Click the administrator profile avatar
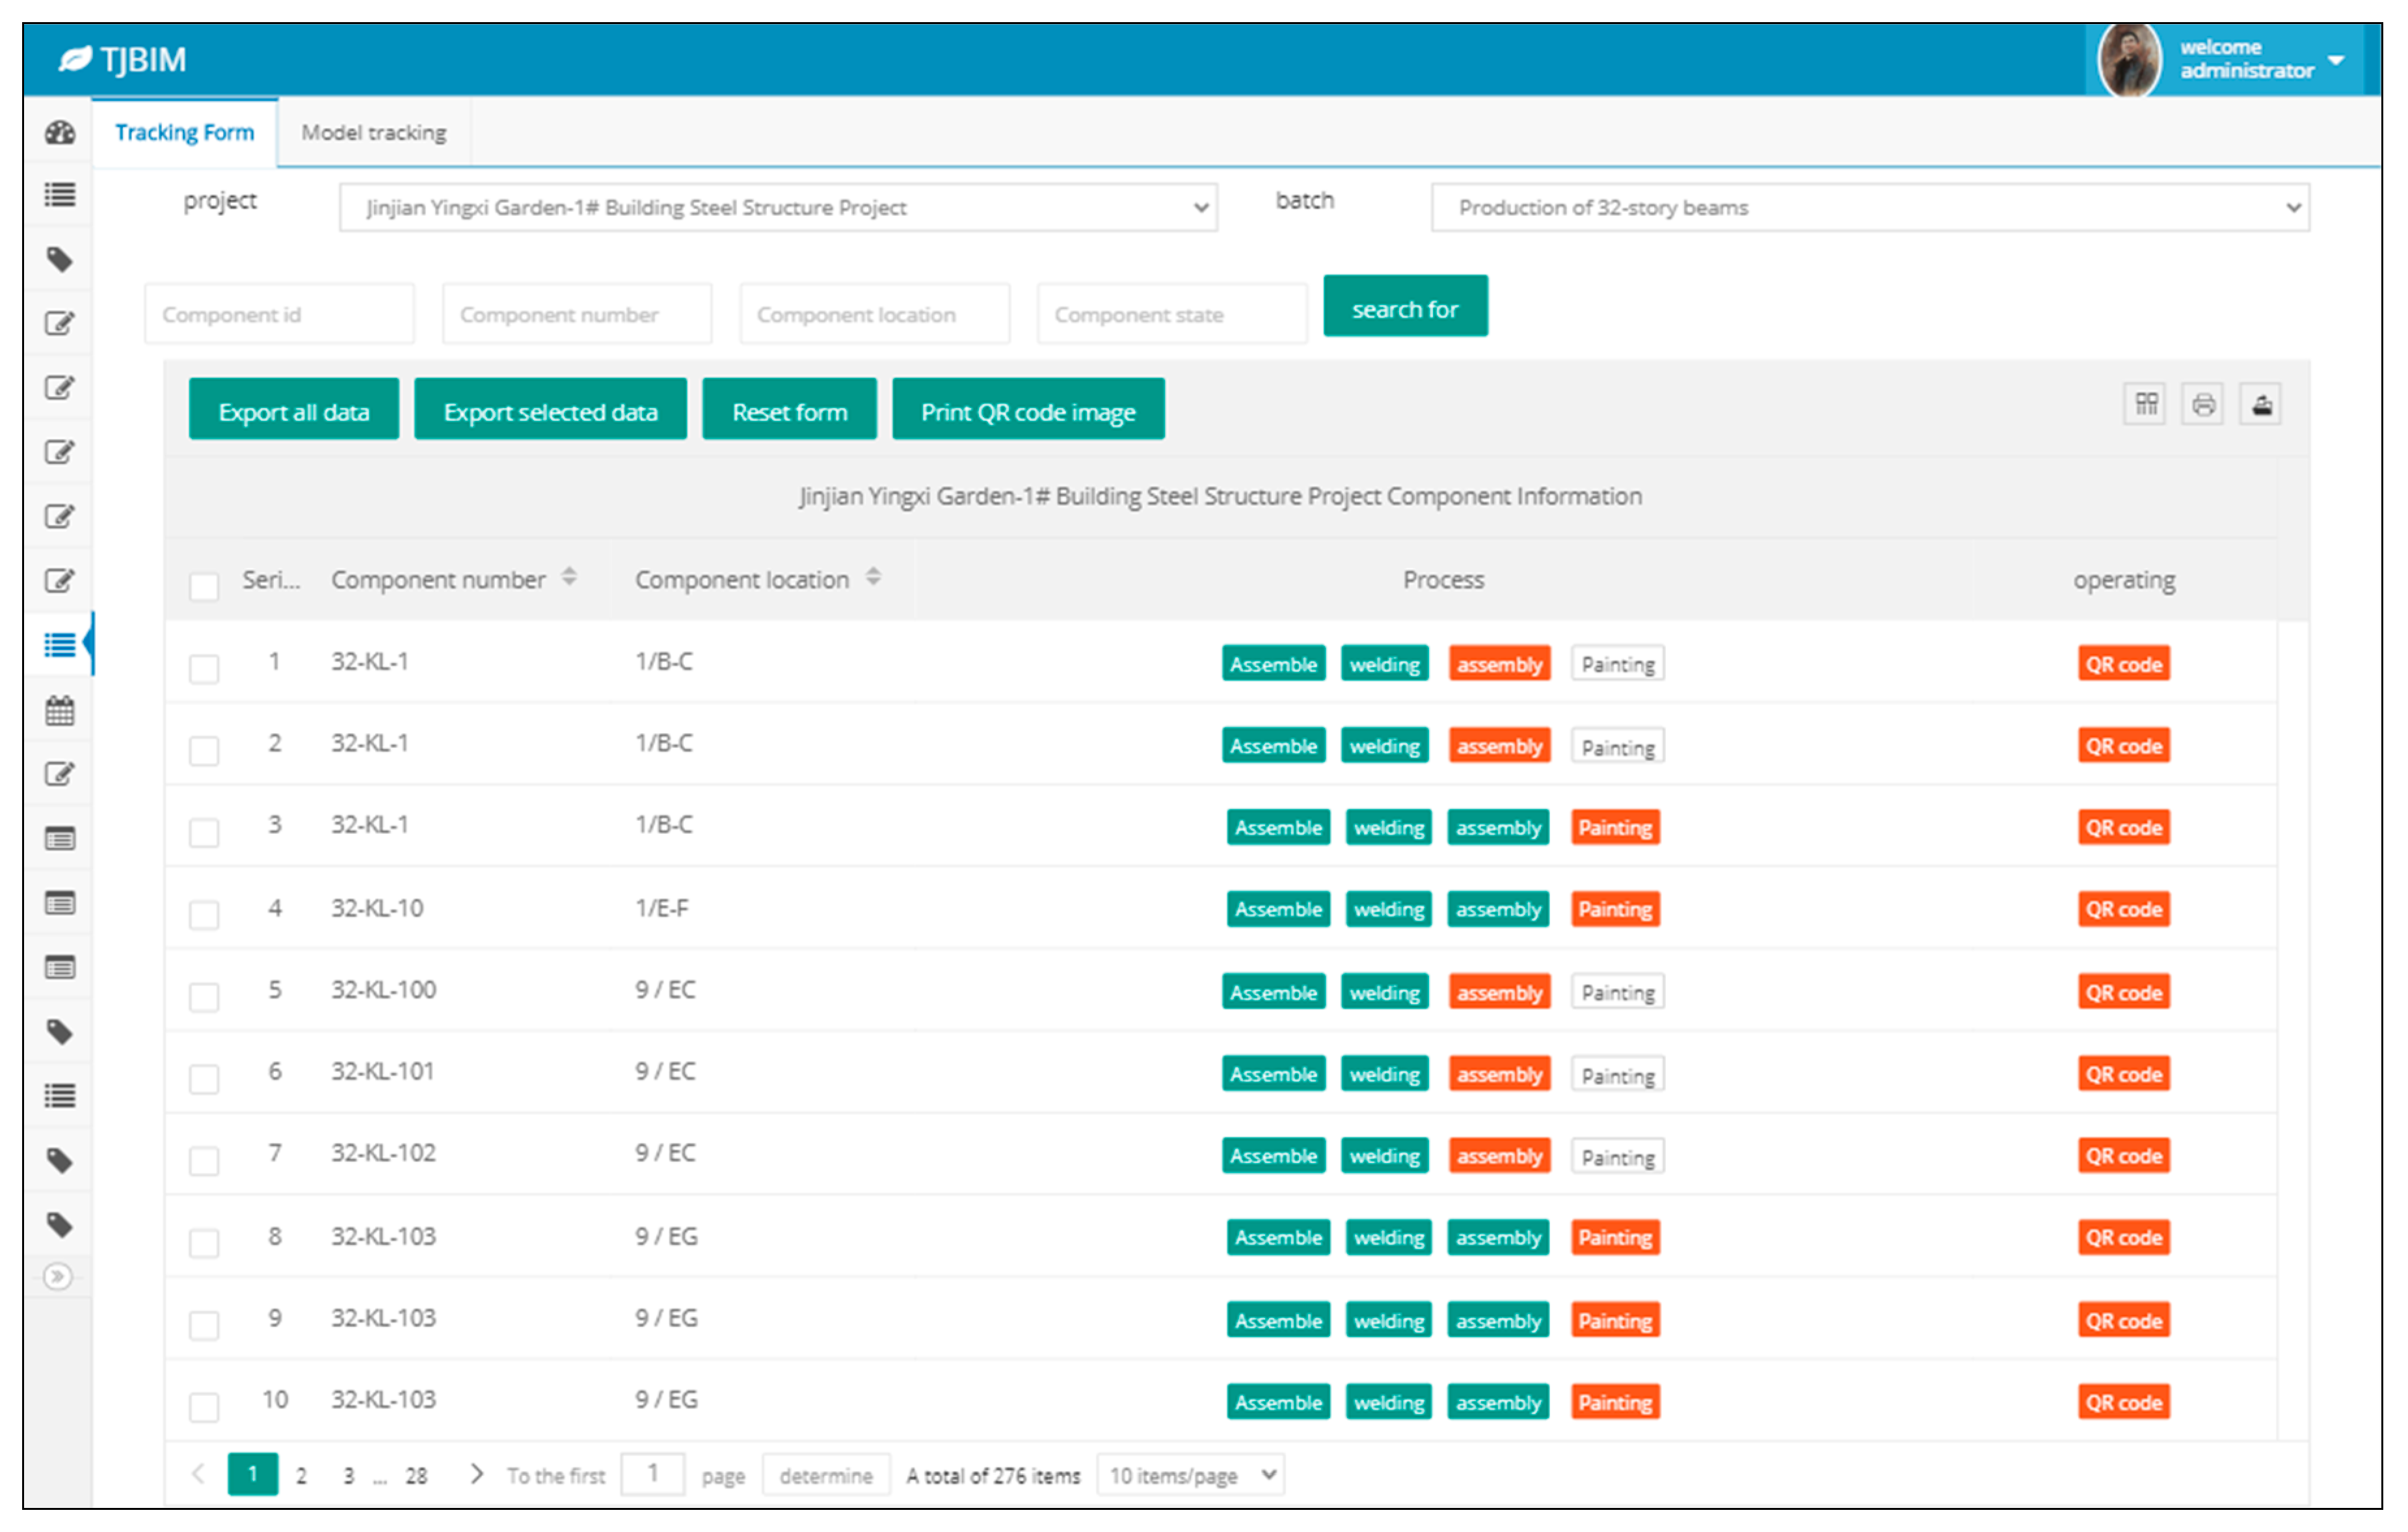Screen dimensions: 2408x1532 coord(2129,60)
